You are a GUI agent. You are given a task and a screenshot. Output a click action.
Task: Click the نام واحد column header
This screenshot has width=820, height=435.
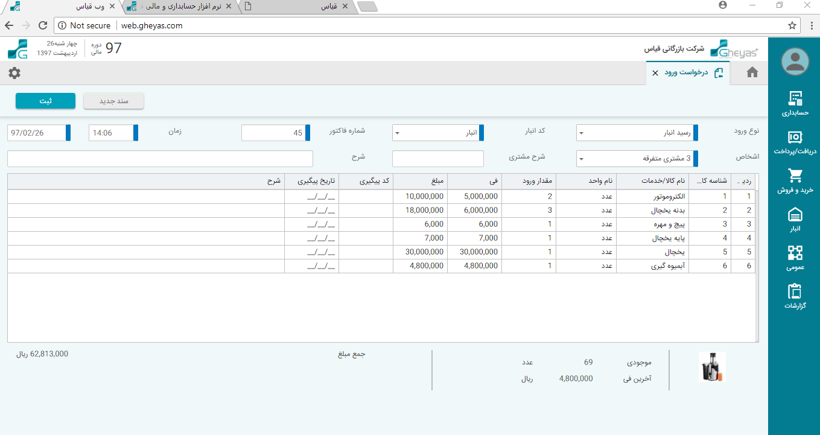pos(586,181)
